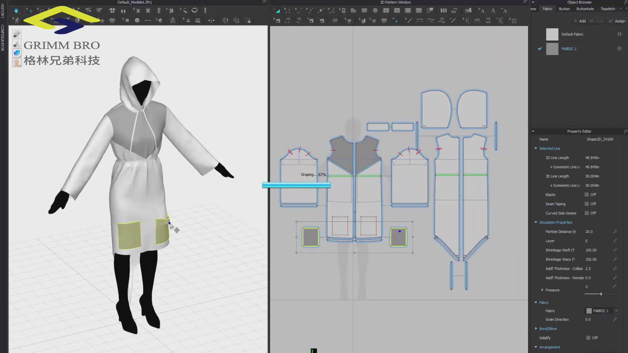This screenshot has height=353, width=628.
Task: Enable the Solidify checkbox
Action: 588,338
